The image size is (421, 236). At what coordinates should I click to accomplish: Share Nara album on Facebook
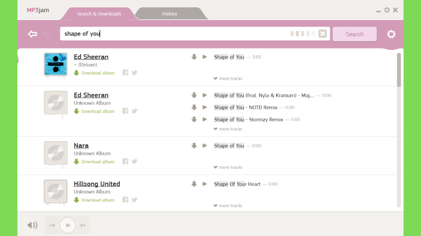point(125,161)
